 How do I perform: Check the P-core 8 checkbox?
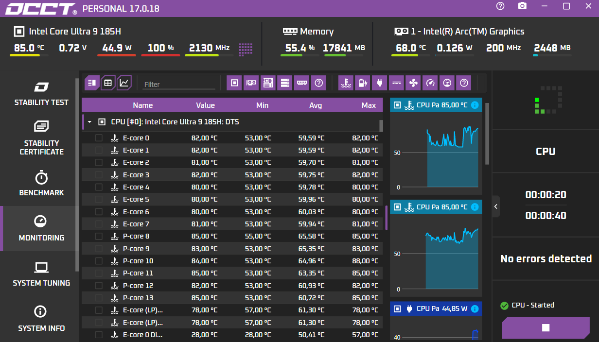click(99, 236)
